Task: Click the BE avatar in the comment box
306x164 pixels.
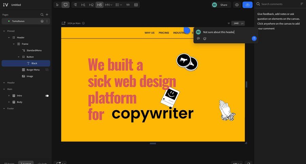Action: click(x=198, y=32)
